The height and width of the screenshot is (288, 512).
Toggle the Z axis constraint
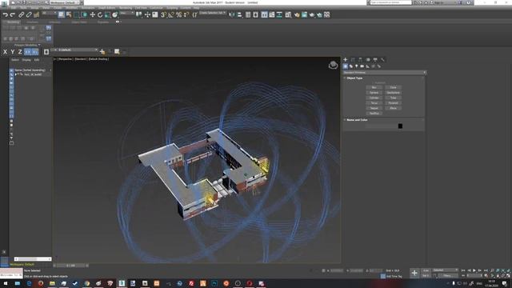coord(20,51)
